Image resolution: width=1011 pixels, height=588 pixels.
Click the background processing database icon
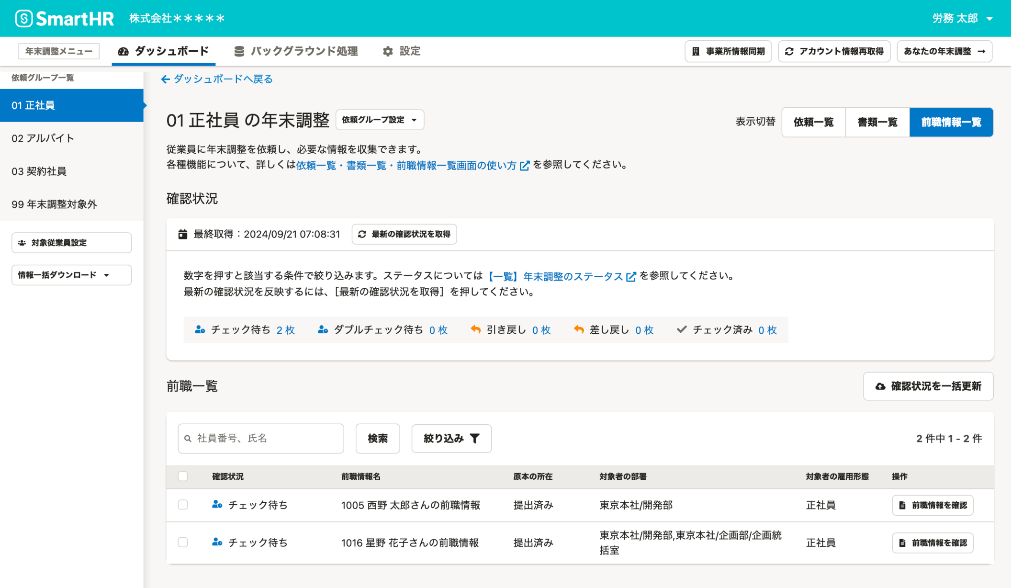[239, 51]
